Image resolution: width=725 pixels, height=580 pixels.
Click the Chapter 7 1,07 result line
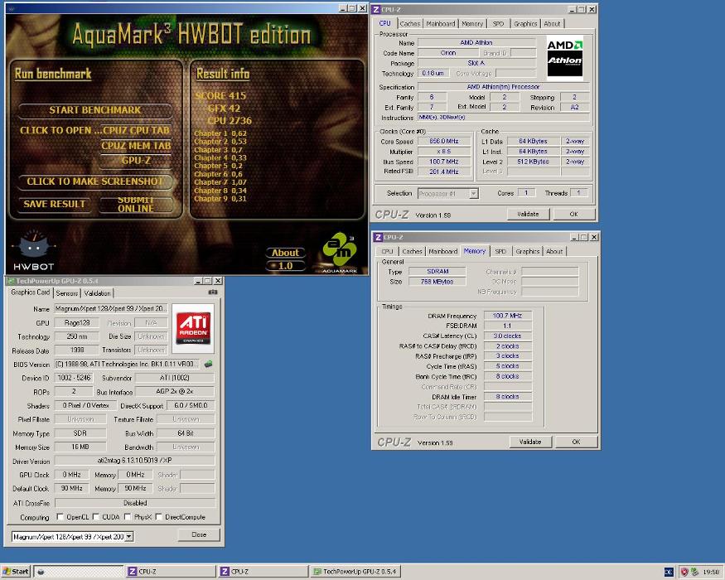coord(220,182)
